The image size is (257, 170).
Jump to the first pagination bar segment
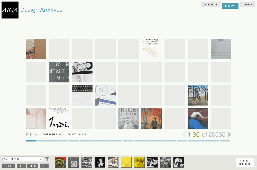(x=31, y=141)
